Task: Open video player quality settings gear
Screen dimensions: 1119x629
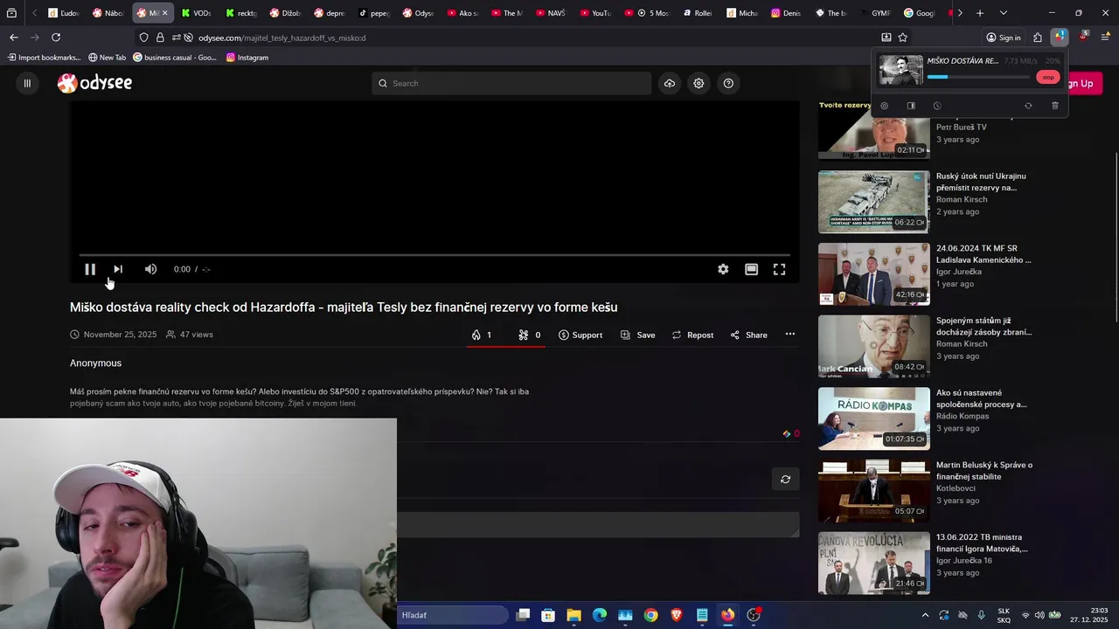Action: [x=723, y=269]
